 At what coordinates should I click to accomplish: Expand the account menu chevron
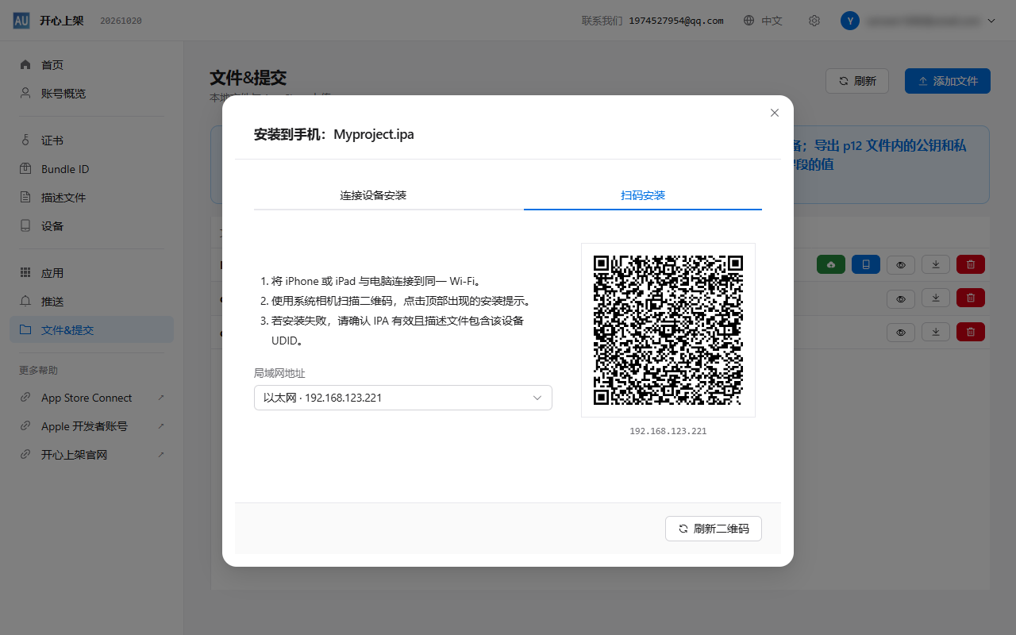tap(991, 21)
